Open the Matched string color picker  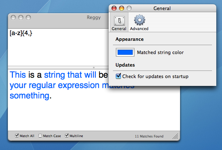[x=125, y=52]
